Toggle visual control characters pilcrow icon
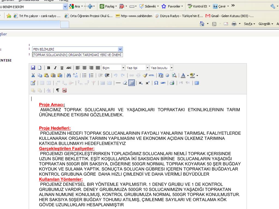The height and width of the screenshot is (209, 279). 58,90
